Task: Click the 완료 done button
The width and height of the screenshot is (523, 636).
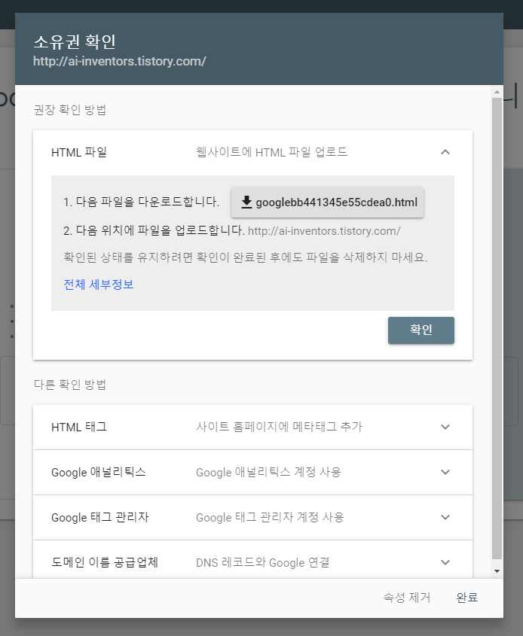Action: (x=467, y=598)
